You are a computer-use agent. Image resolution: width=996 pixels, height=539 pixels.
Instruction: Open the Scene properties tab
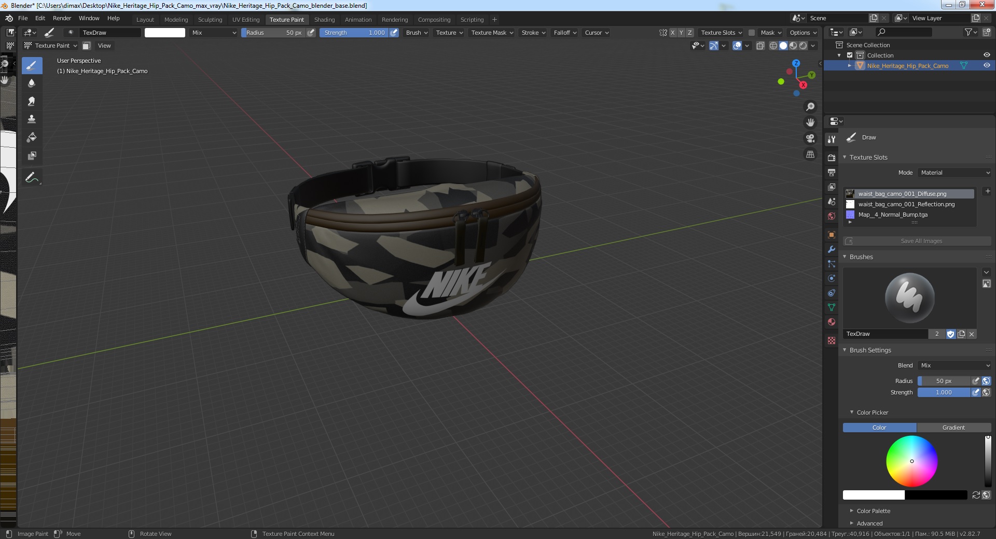[832, 202]
